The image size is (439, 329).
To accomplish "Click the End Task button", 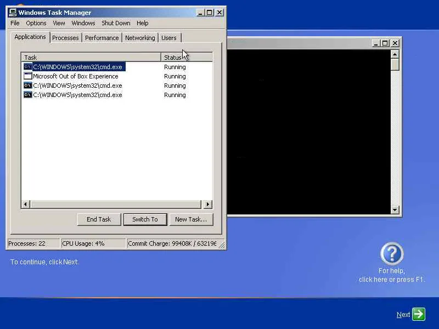I will click(99, 219).
